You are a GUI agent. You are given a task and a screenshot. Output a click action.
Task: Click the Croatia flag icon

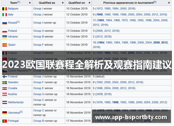click(5, 88)
